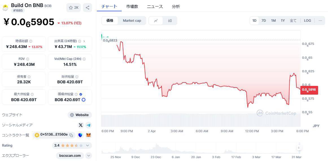The image size is (328, 161).
Task: Open the share icon button
Action: pos(88,8)
